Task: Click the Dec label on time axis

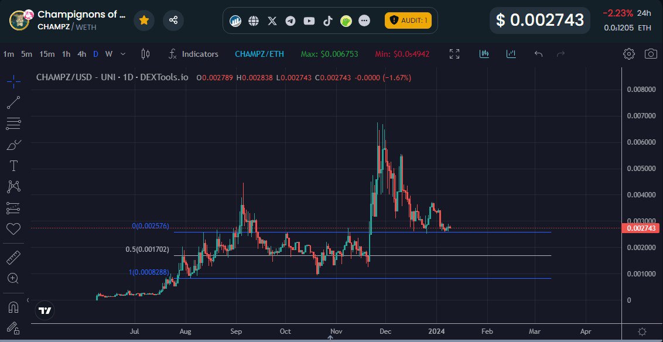Action: pyautogui.click(x=385, y=331)
